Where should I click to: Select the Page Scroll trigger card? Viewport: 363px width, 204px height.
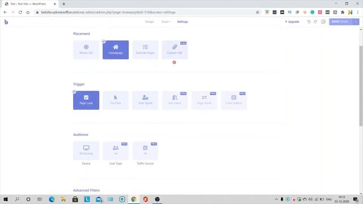pos(204,100)
